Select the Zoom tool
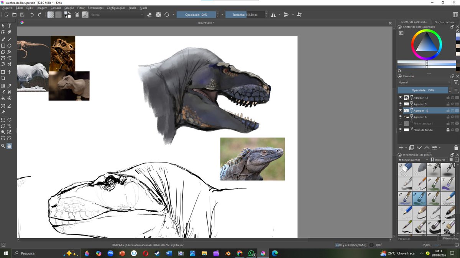This screenshot has width=460, height=258. (x=3, y=146)
